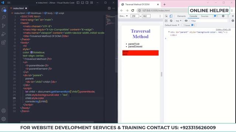View site information icon in address bar
The width and height of the screenshot is (236, 132).
[x=139, y=11]
